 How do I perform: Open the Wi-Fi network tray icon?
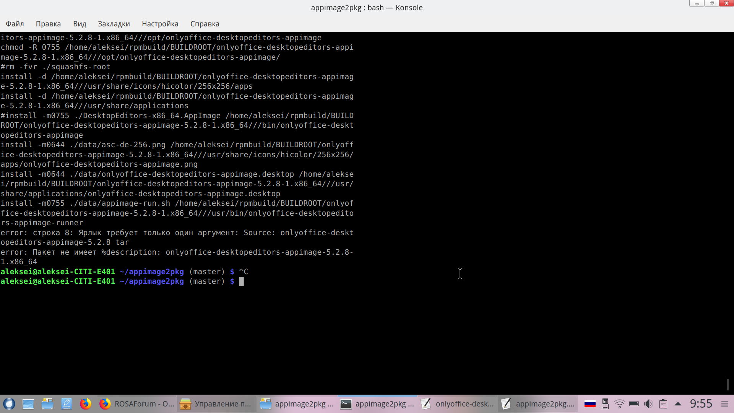619,404
